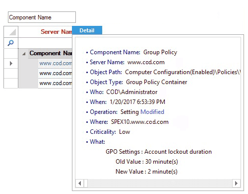
Task: Click the Object Path value text
Action: point(183,72)
